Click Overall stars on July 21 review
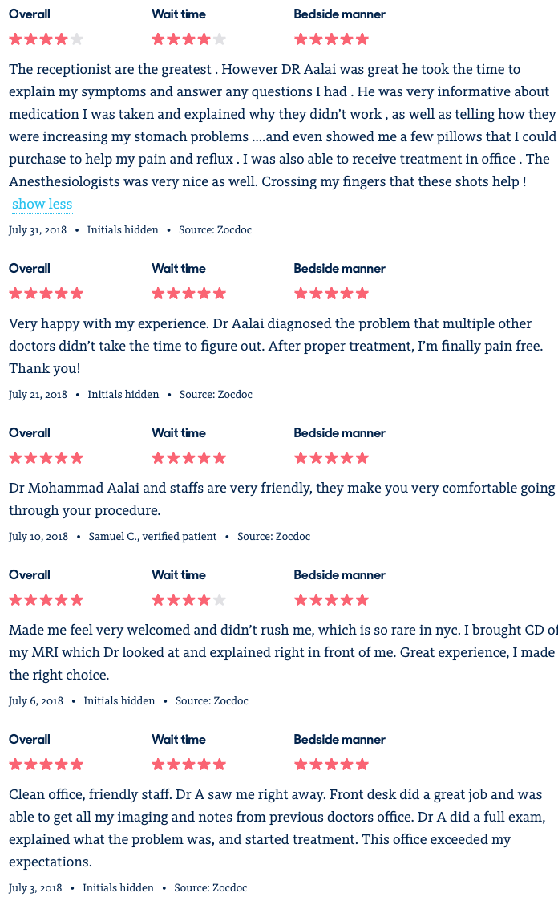 click(x=46, y=294)
